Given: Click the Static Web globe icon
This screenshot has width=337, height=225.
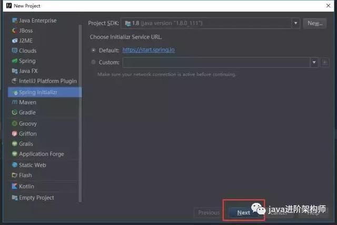Looking at the screenshot, I should (x=15, y=165).
